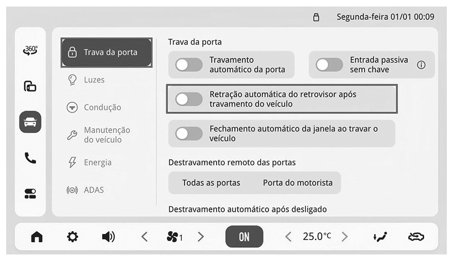Toggle Entrada passiva sem chave switch
The width and height of the screenshot is (453, 261).
329,65
